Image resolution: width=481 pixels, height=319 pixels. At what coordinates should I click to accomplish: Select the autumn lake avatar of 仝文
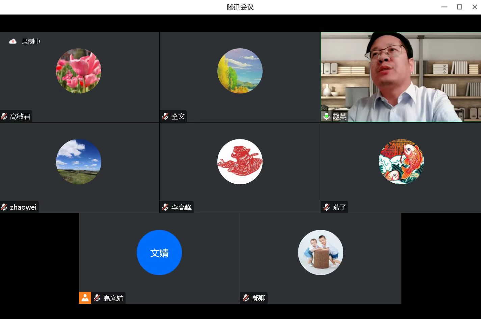[x=240, y=71]
